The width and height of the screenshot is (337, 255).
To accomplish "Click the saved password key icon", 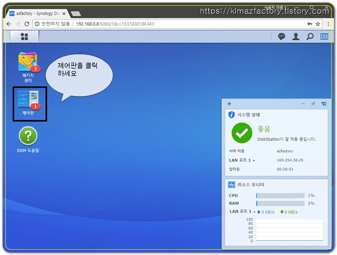I will (x=310, y=24).
